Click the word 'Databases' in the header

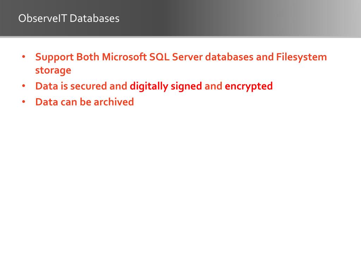click(x=94, y=18)
